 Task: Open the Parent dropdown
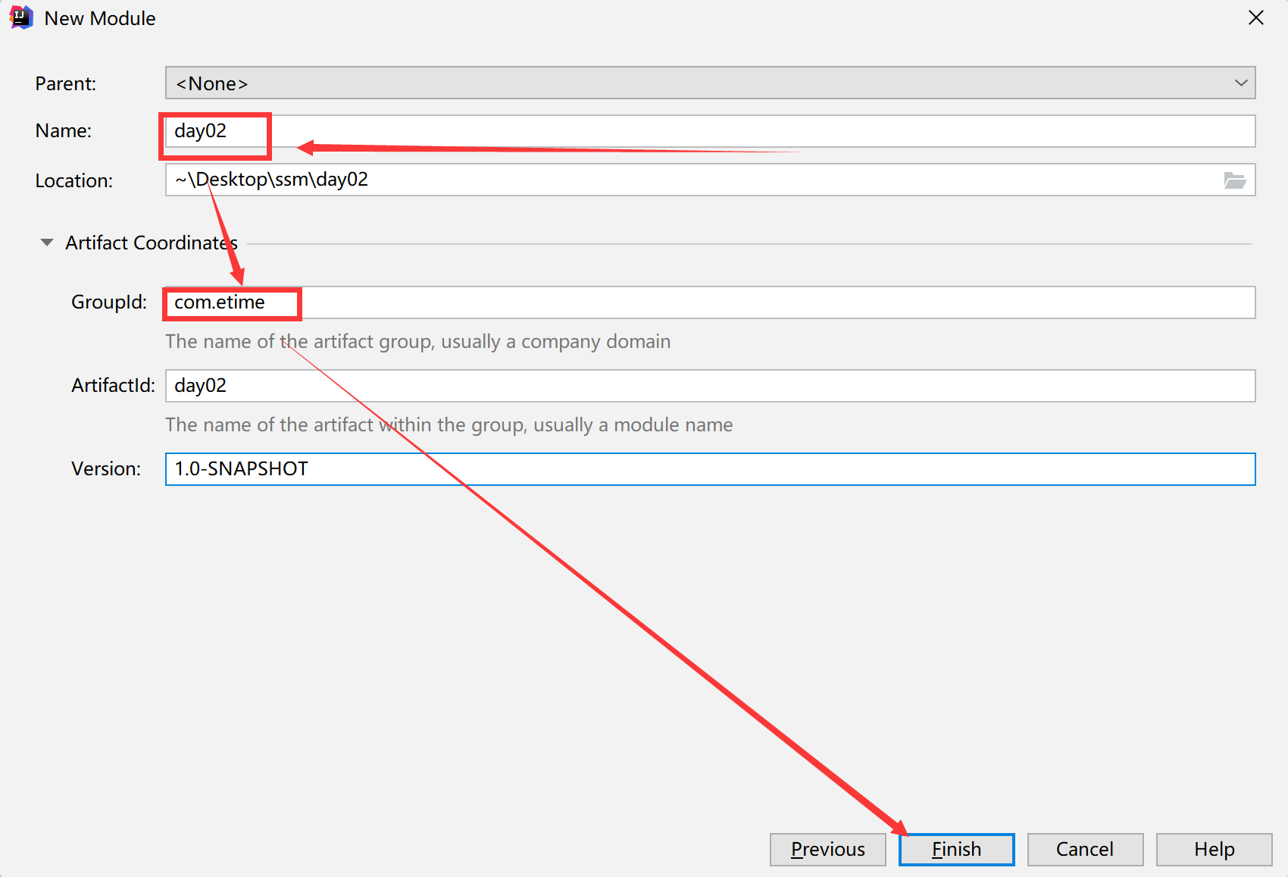point(710,83)
